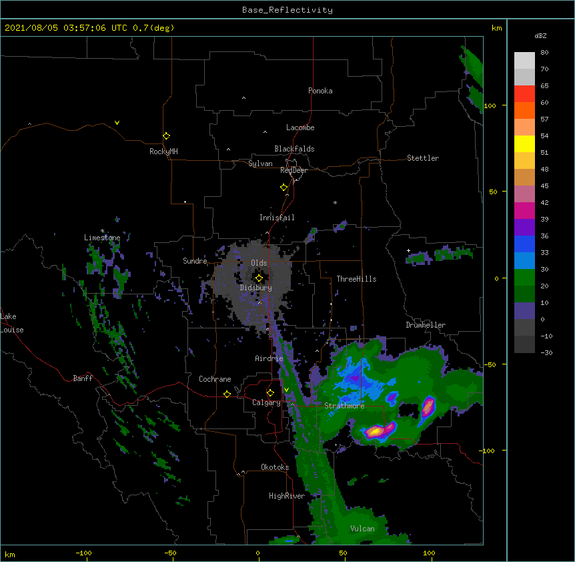Click the Stettler city label
The height and width of the screenshot is (562, 575).
(x=423, y=158)
